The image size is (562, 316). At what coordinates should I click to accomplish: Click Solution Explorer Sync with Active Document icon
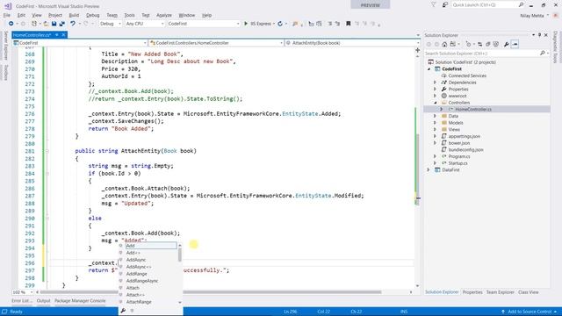[x=480, y=44]
